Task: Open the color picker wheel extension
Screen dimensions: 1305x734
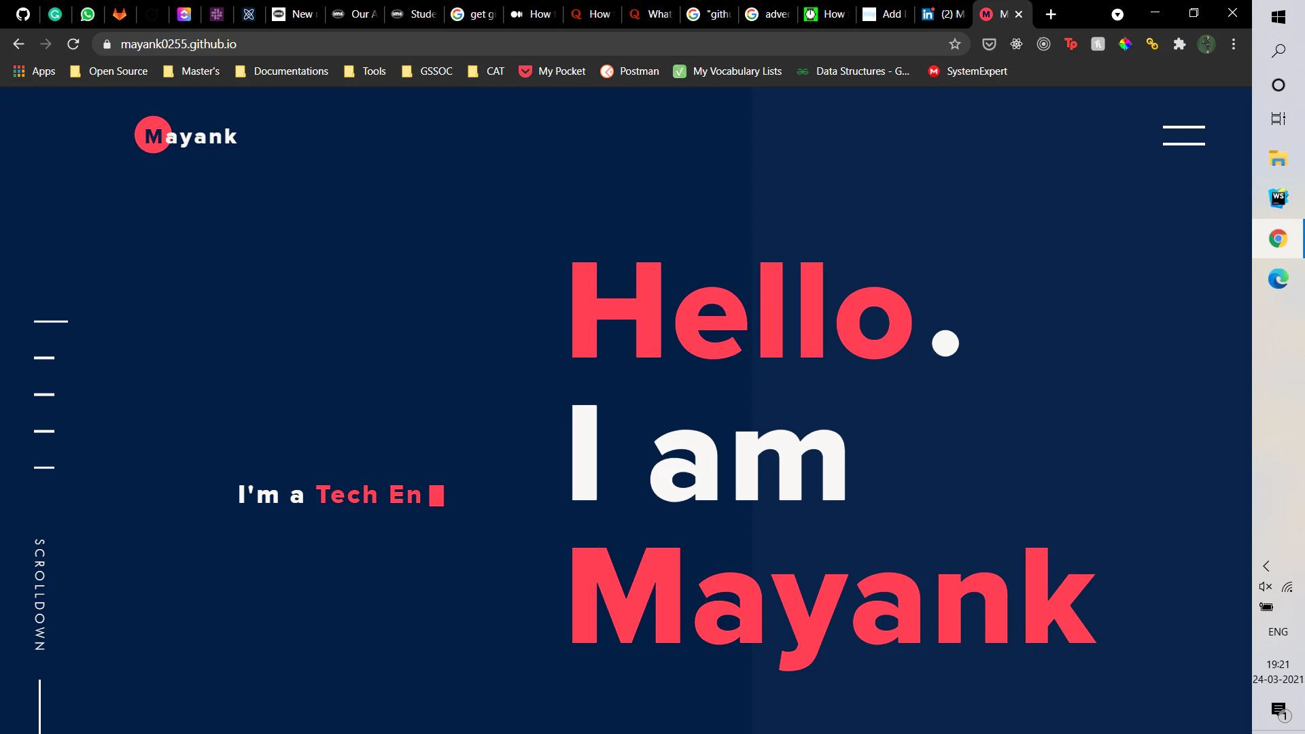Action: coord(1125,44)
